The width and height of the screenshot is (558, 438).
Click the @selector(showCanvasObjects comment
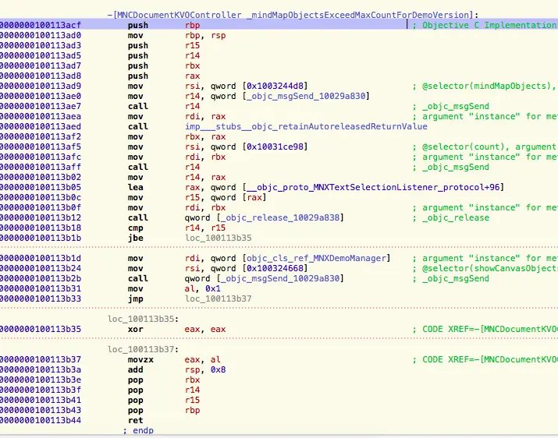[485, 268]
